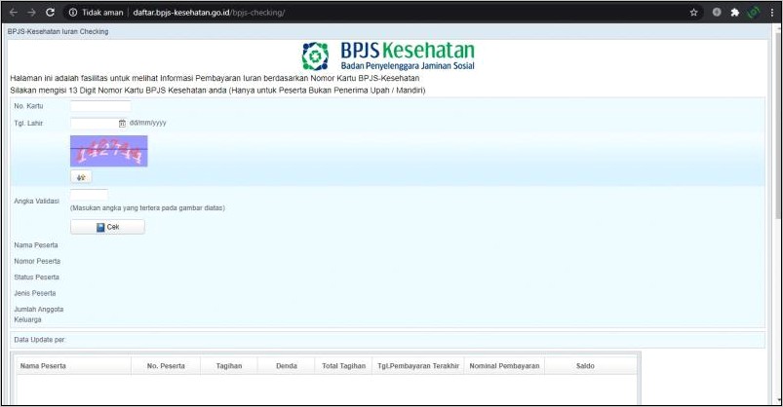Click the 'Status Peserta' label

pyautogui.click(x=36, y=277)
